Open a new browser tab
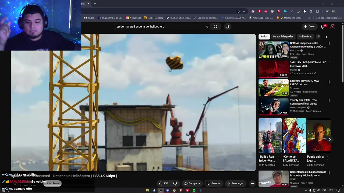344x193 pixels. point(95,4)
